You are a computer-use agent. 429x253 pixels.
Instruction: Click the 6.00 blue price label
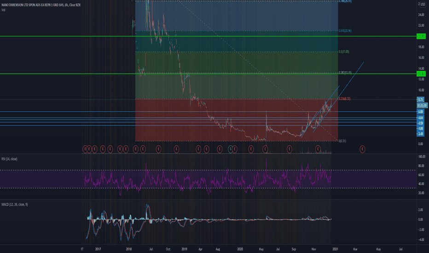tap(421, 112)
